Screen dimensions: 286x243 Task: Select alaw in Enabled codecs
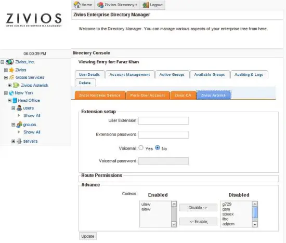146,209
